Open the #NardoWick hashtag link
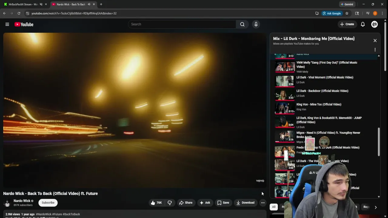Viewport: 388px width, 218px height. click(43, 214)
